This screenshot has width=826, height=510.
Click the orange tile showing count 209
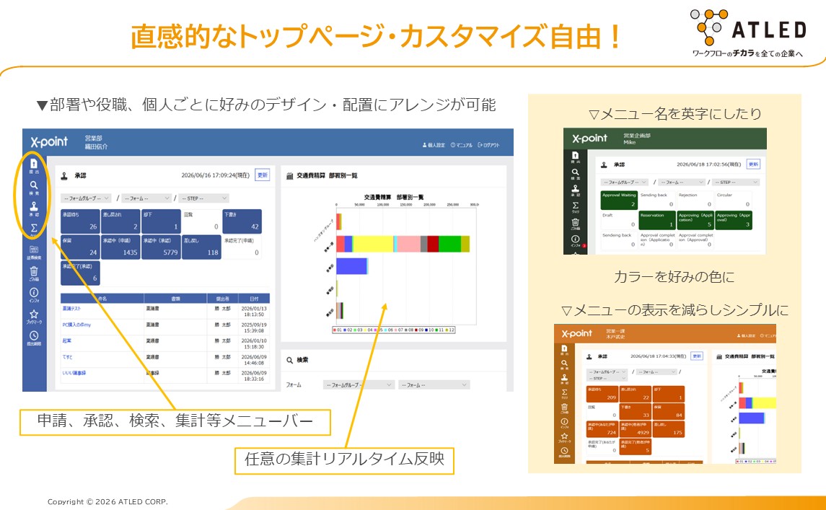[x=602, y=394]
